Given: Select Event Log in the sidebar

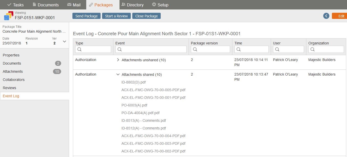Looking at the screenshot, I should [x=35, y=96].
